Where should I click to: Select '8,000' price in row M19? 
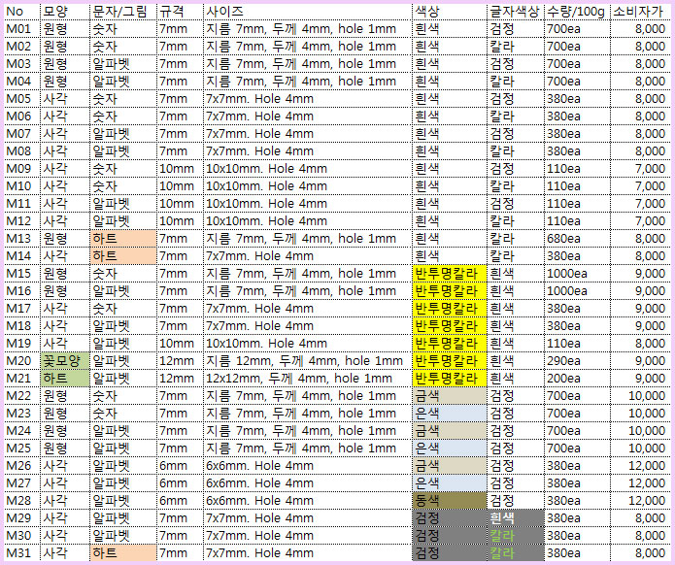click(x=640, y=344)
